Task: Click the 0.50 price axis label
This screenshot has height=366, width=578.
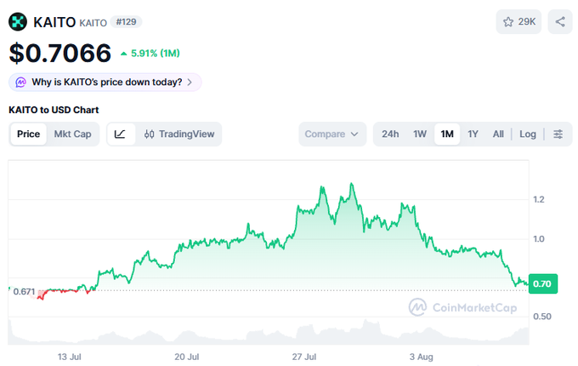Action: pos(542,316)
